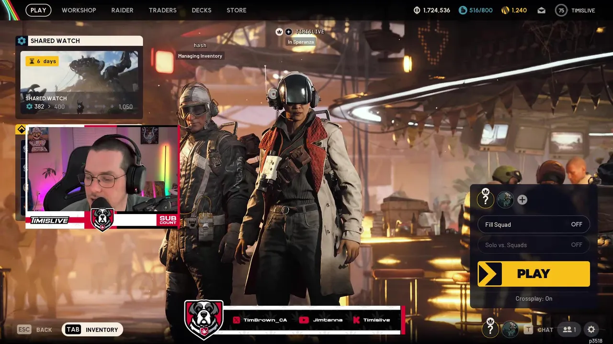Click the level 75 badge
The width and height of the screenshot is (613, 344).
(x=561, y=10)
